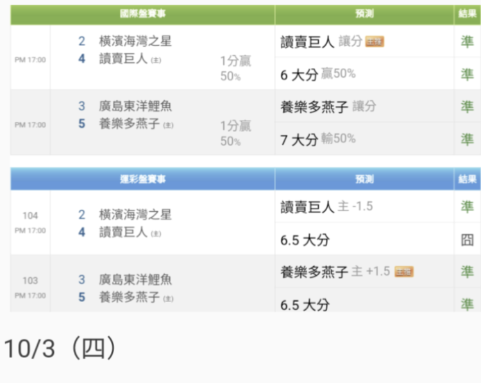The width and height of the screenshot is (481, 383).
Task: Click the 6 大分 贏50% prediction
Action: tap(318, 74)
